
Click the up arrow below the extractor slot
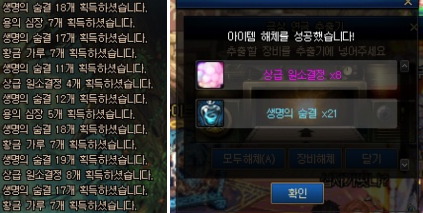pyautogui.click(x=306, y=133)
